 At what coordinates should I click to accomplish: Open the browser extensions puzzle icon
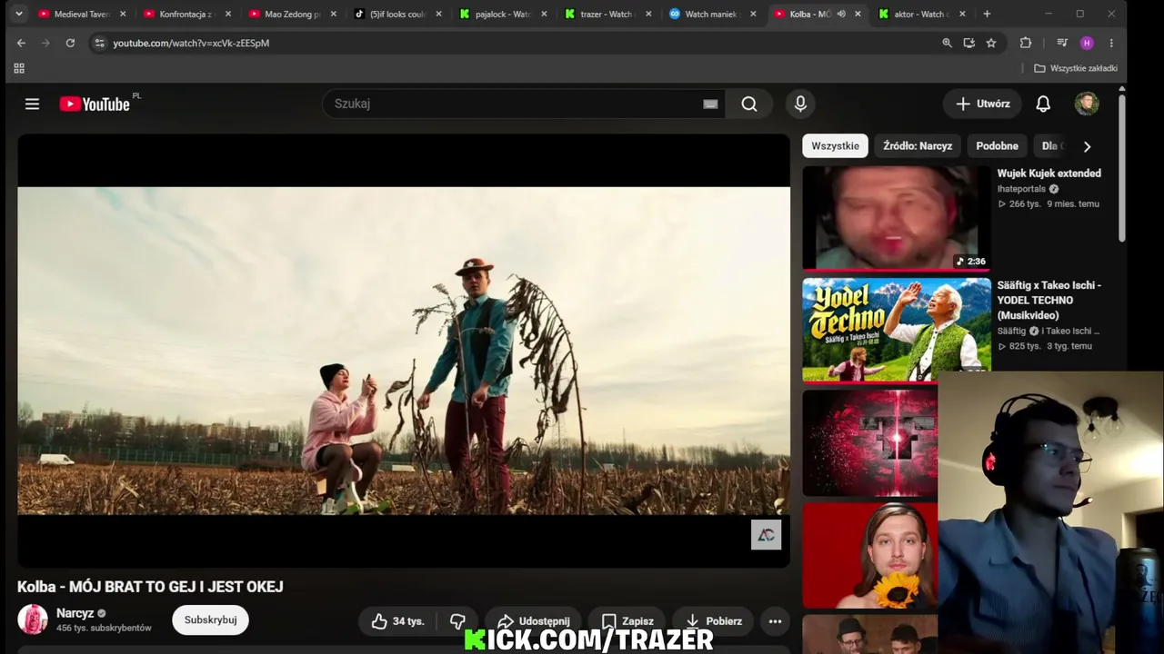pos(1026,43)
